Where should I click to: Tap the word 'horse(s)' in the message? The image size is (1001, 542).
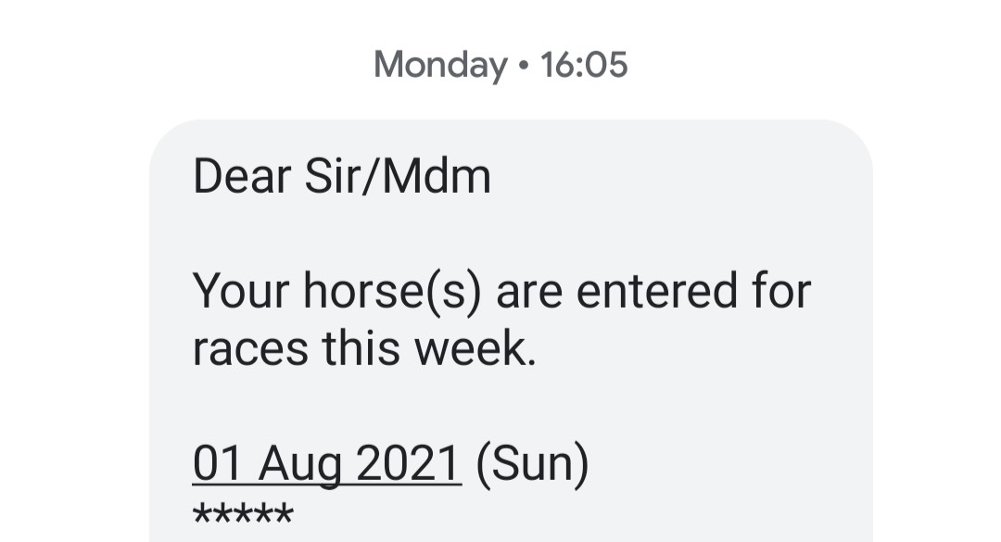tap(392, 292)
